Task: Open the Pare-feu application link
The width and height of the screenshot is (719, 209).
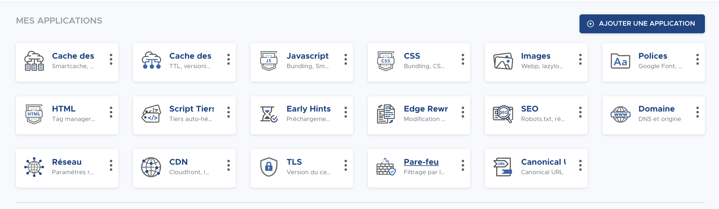Action: 421,162
